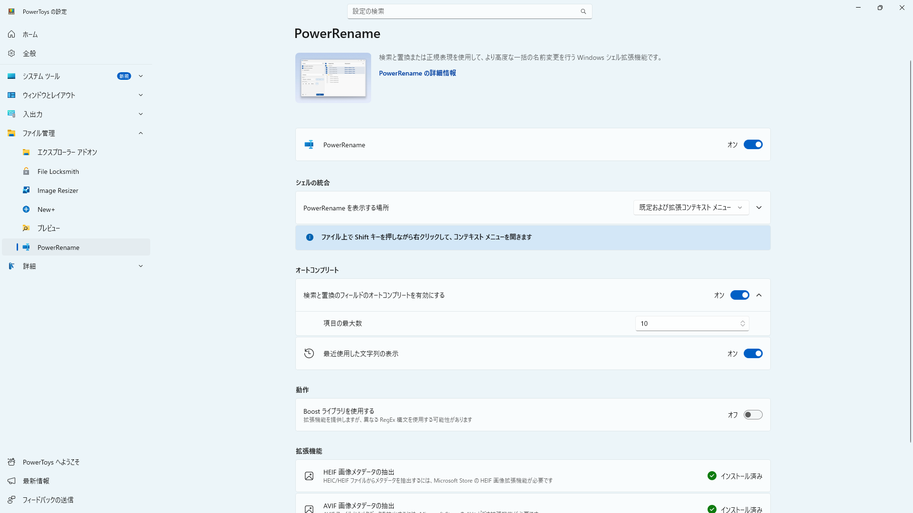The width and height of the screenshot is (913, 513).
Task: Click the 設定の検索 search box
Action: tap(469, 11)
